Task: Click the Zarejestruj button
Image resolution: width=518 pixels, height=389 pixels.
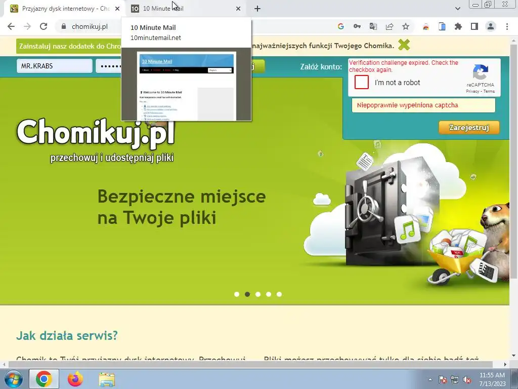Action: click(x=469, y=128)
